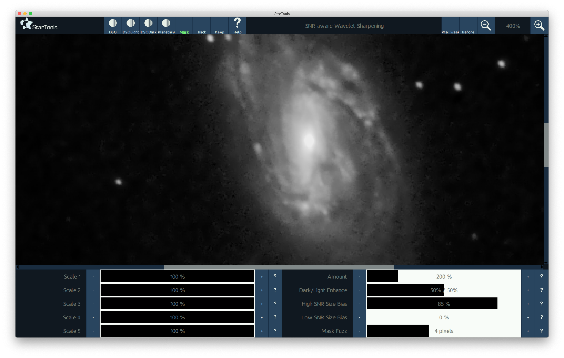Click the Scale 2 slider bar
This screenshot has height=358, width=564.
coord(177,290)
